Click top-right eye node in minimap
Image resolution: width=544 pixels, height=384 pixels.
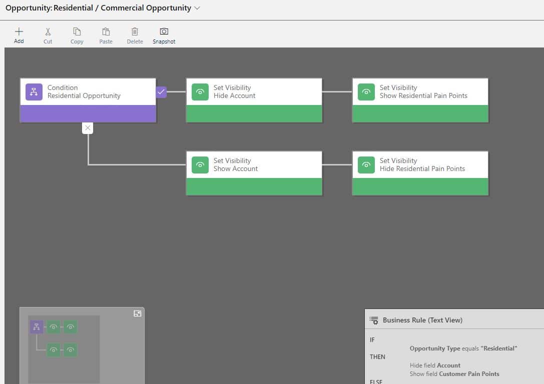[71, 327]
